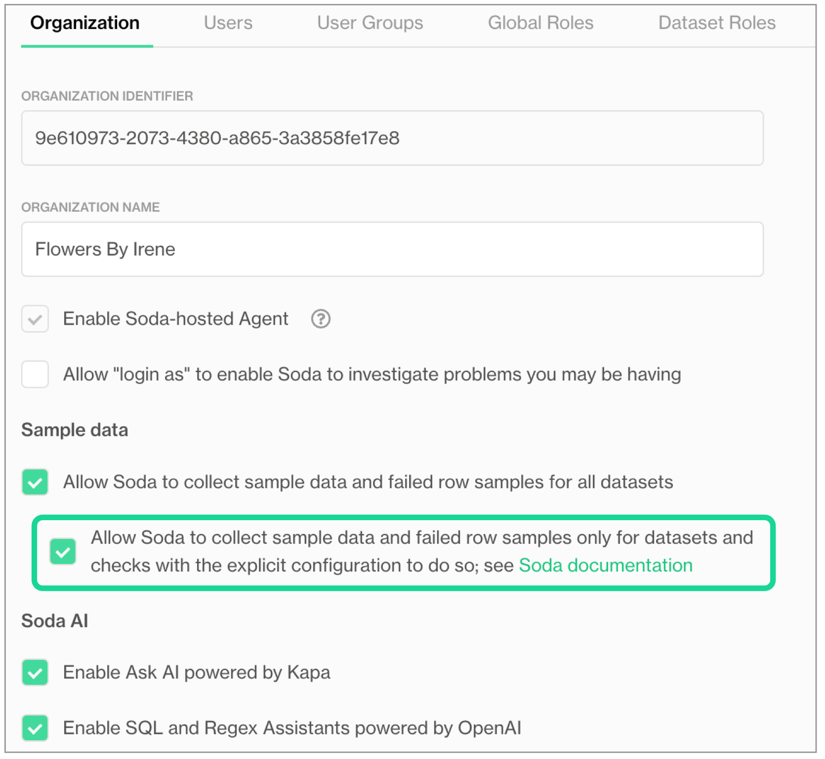Click the Sample data section heading
The image size is (825, 759).
(75, 430)
